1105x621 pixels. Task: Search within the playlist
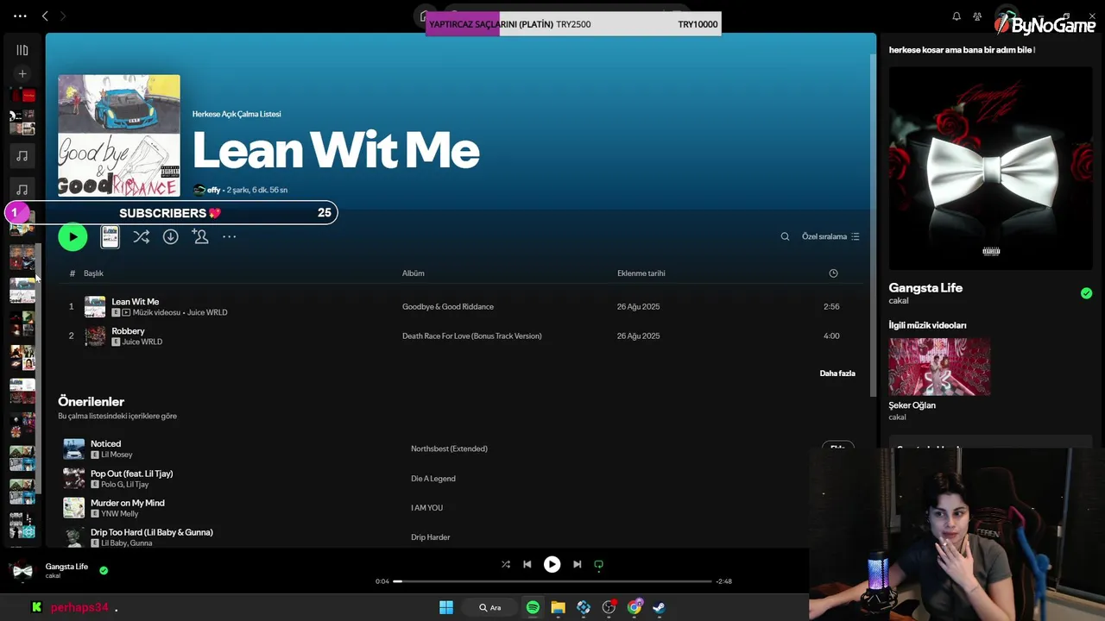pos(785,236)
